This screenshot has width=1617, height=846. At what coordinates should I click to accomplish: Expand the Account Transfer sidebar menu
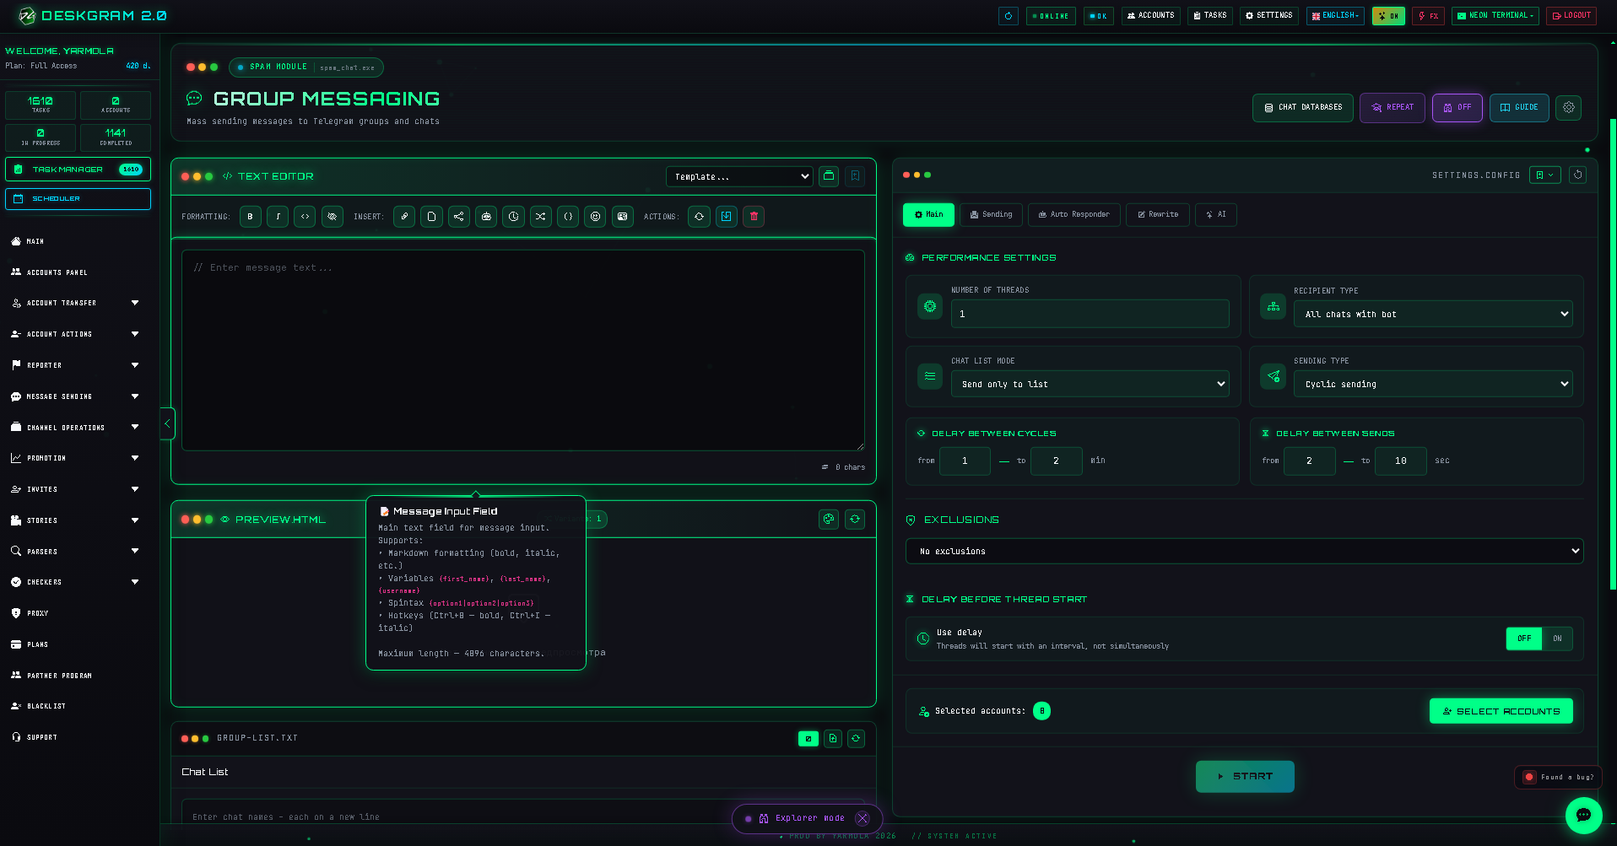click(x=75, y=303)
